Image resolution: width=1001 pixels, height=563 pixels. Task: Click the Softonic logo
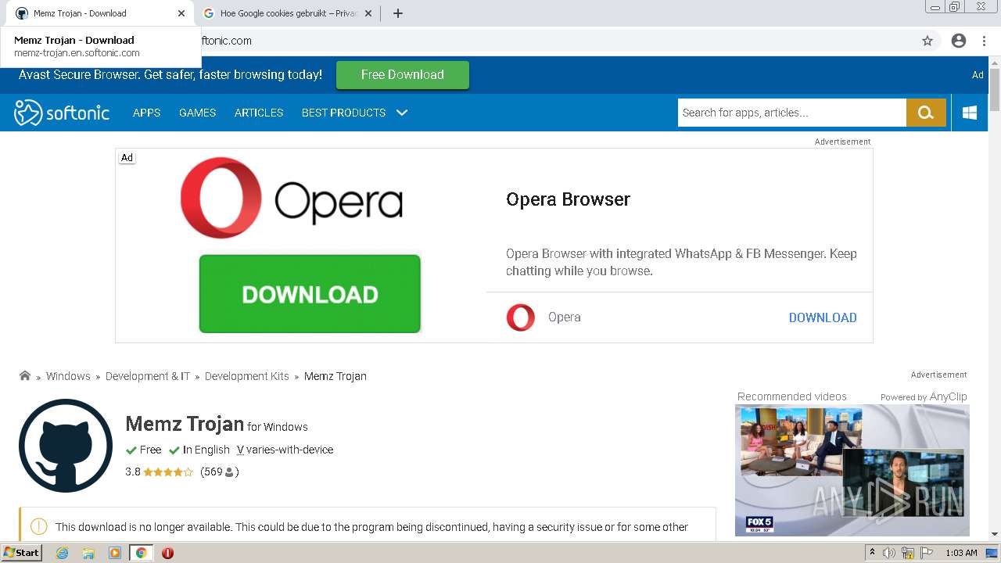[62, 113]
